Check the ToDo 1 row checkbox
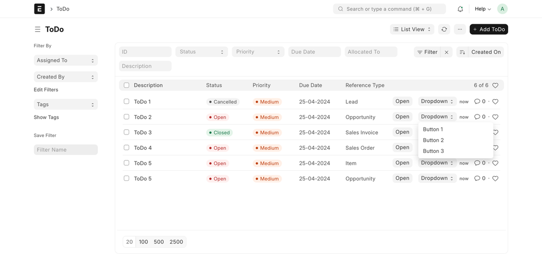This screenshot has width=542, height=260. point(127,101)
